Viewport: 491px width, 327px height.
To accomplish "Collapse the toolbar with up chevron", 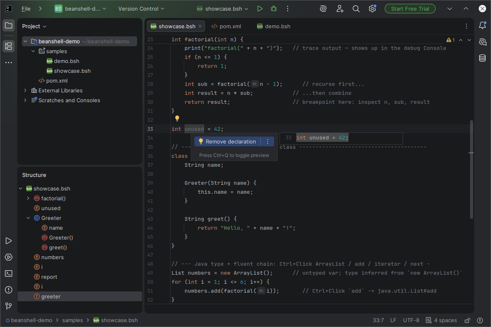I will pyautogui.click(x=466, y=9).
